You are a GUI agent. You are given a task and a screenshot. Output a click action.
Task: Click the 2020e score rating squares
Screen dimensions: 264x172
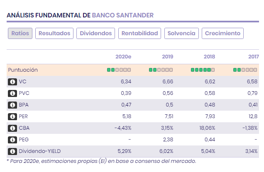tap(119, 70)
